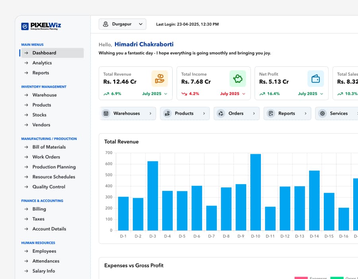Screen dimensions: 358x279
Task: Click the arrow icon beside Work Orders
Action: (x=26, y=157)
